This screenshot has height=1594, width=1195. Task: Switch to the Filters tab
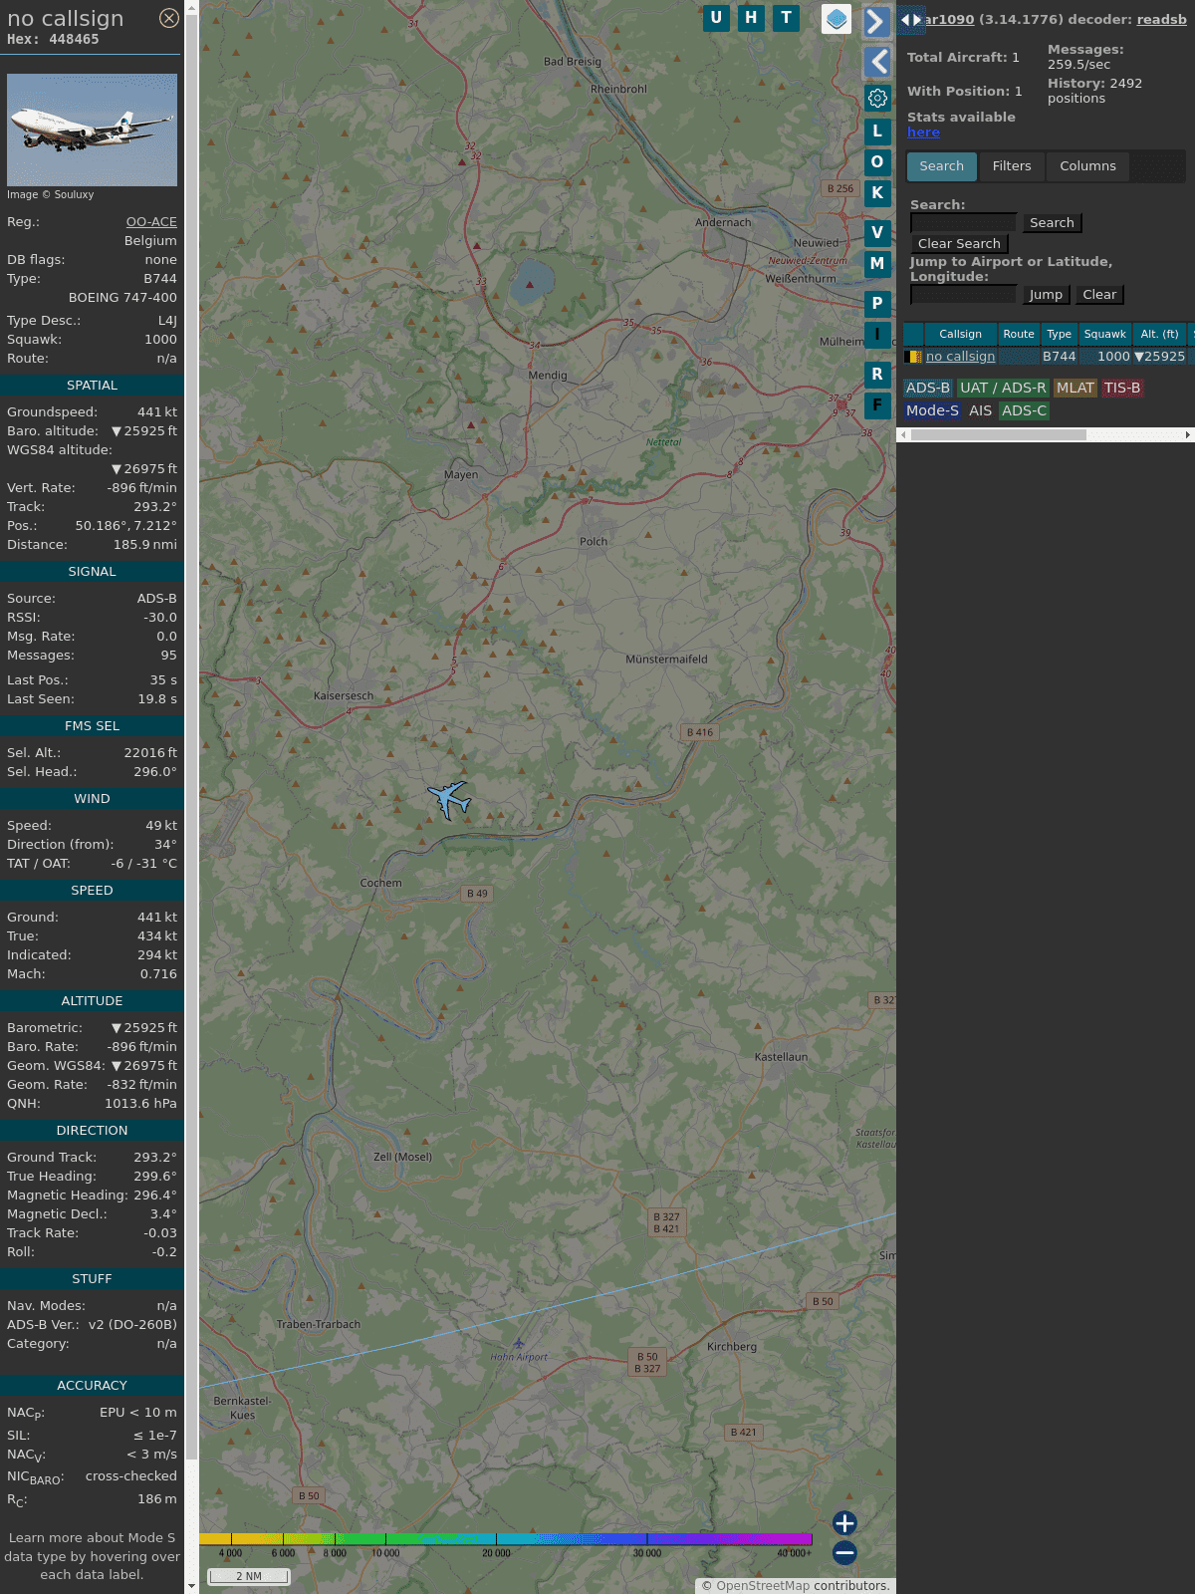[x=1011, y=166]
